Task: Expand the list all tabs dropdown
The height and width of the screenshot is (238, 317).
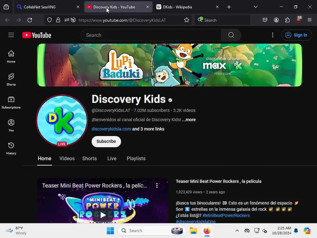Action: click(255, 7)
